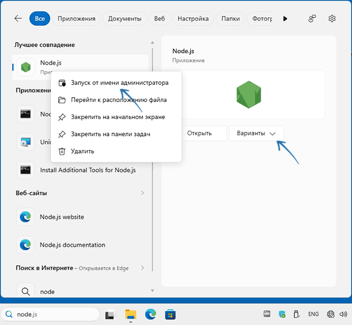Click the taskbar search magnifier icon
The image size is (352, 325).
(x=9, y=314)
